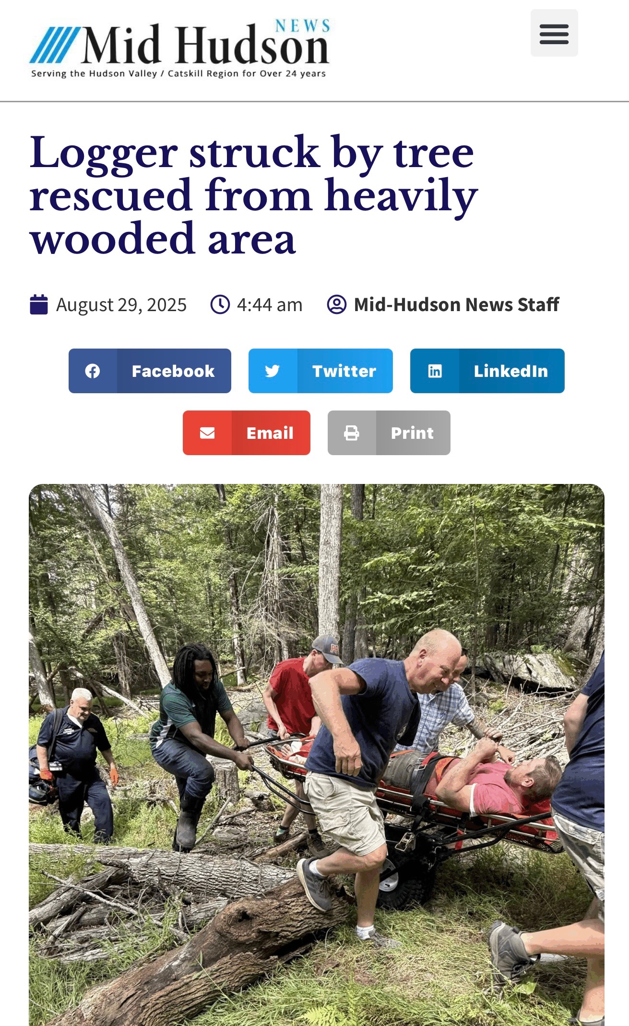This screenshot has width=629, height=1026.
Task: Open the hamburger menu
Action: (554, 33)
